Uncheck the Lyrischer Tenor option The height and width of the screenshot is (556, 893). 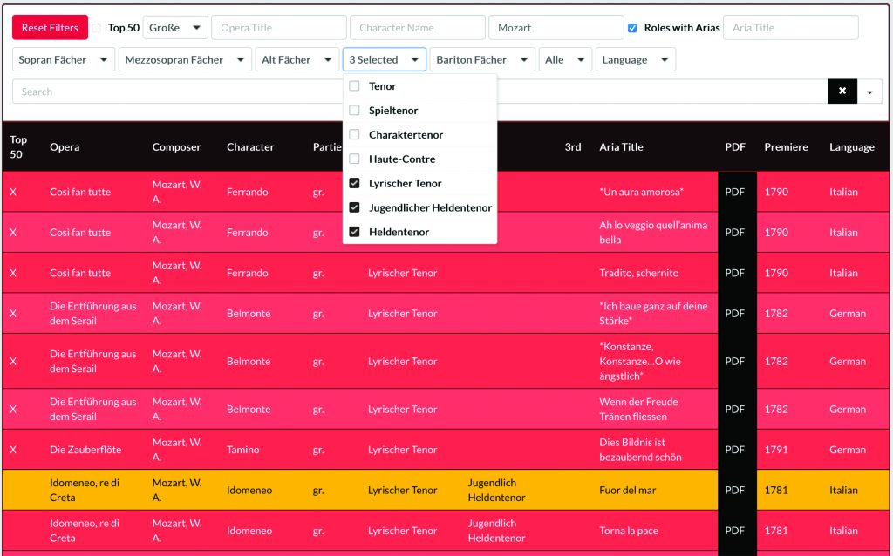tap(354, 183)
